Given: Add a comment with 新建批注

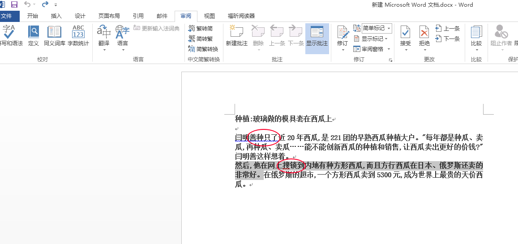Looking at the screenshot, I should (x=236, y=36).
